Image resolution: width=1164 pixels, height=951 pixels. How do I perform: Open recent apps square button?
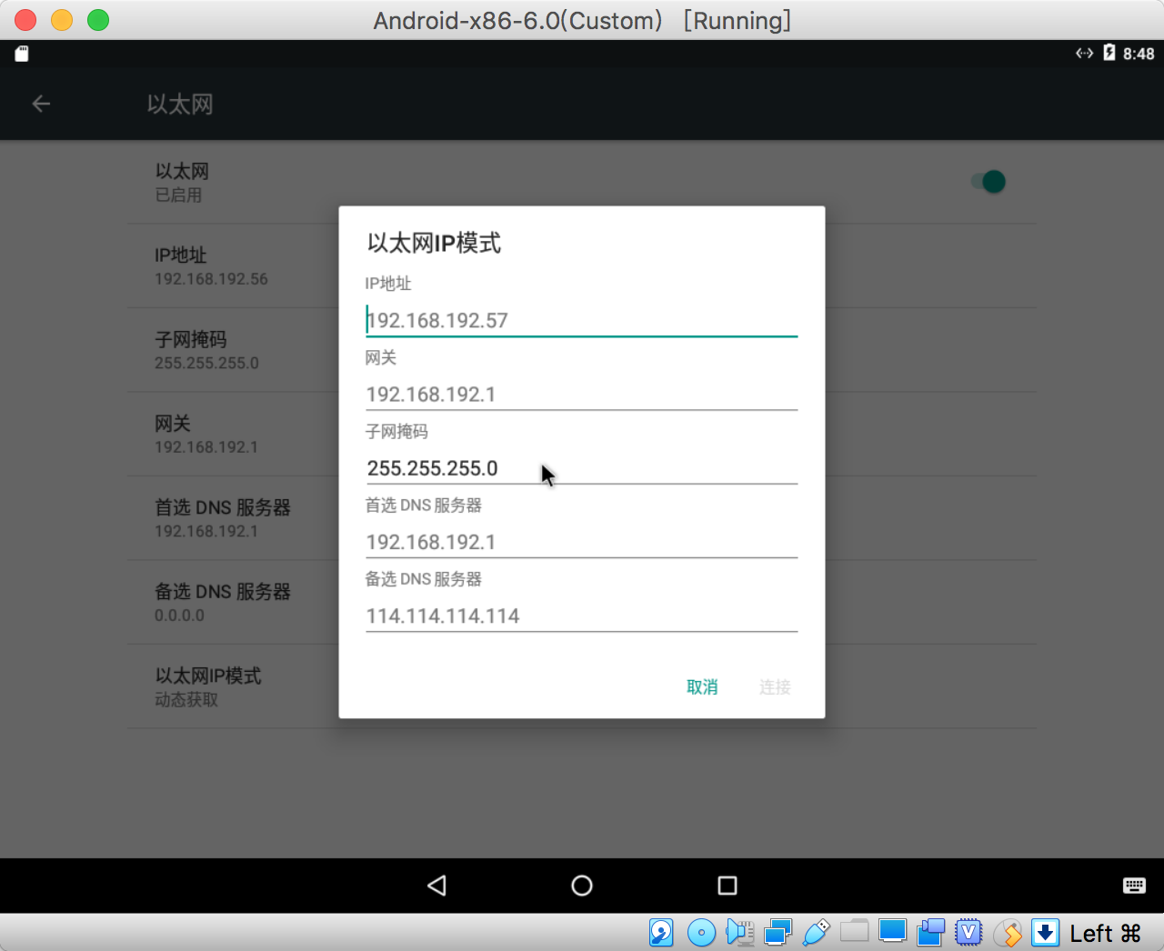[727, 886]
